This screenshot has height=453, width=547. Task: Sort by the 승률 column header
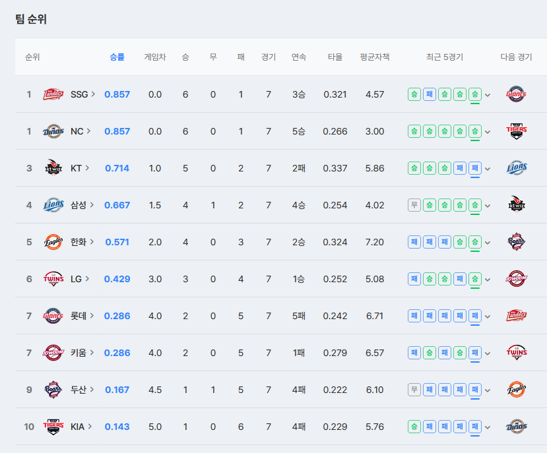point(117,57)
